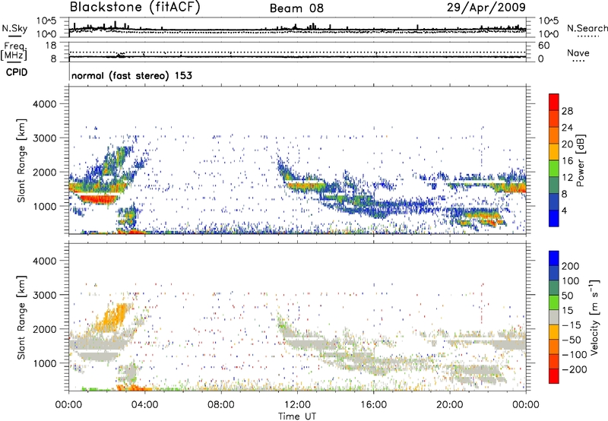Viewport: 608px width, 421px height.
Task: Click the "28" label on Power color bar
Action: 567,111
